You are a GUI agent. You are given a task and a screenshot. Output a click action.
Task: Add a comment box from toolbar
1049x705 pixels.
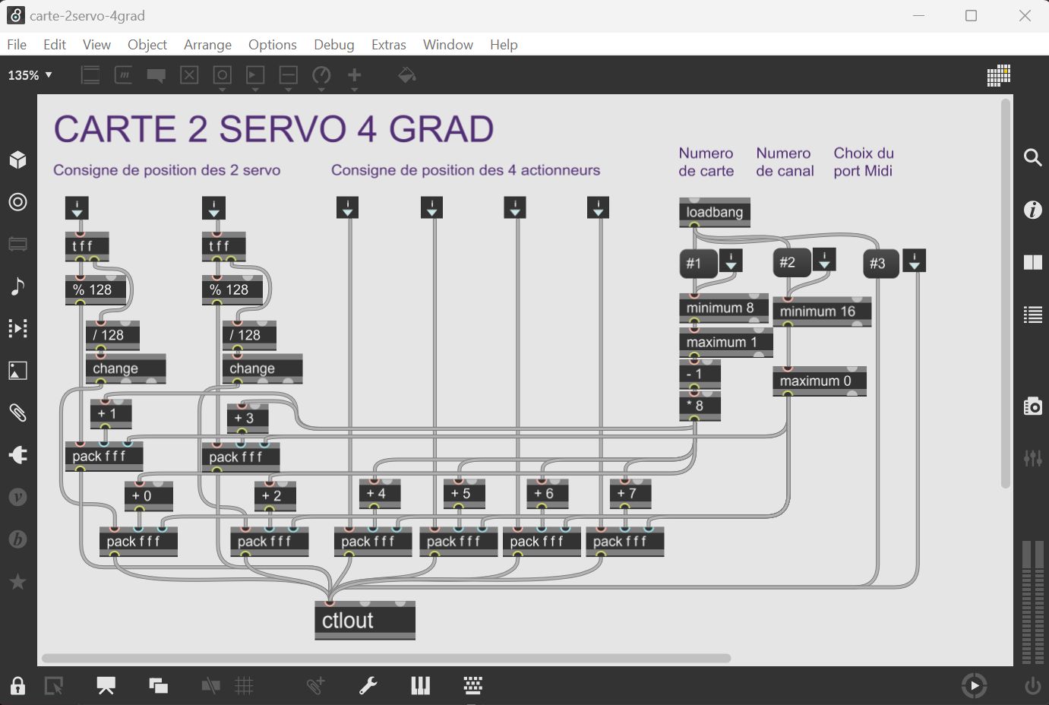pyautogui.click(x=156, y=75)
